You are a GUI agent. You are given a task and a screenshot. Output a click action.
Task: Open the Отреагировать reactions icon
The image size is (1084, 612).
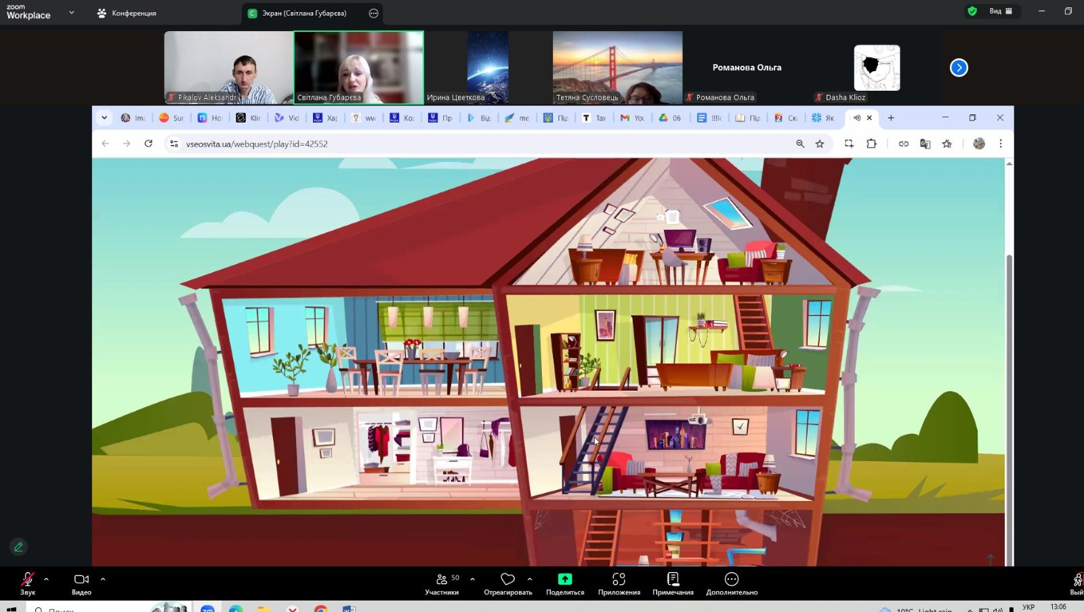pos(507,580)
